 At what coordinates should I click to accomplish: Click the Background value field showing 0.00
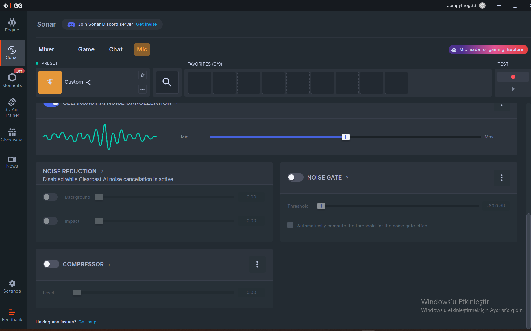(251, 197)
